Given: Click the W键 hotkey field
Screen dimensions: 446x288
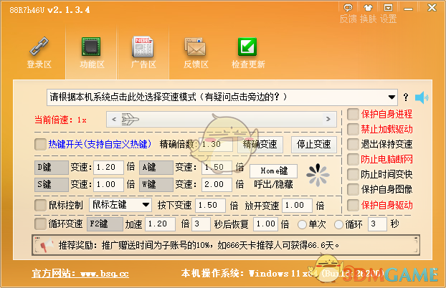Looking at the screenshot, I should click(x=156, y=185).
